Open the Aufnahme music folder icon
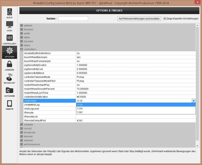This screenshot has height=165, width=202. point(10,90)
